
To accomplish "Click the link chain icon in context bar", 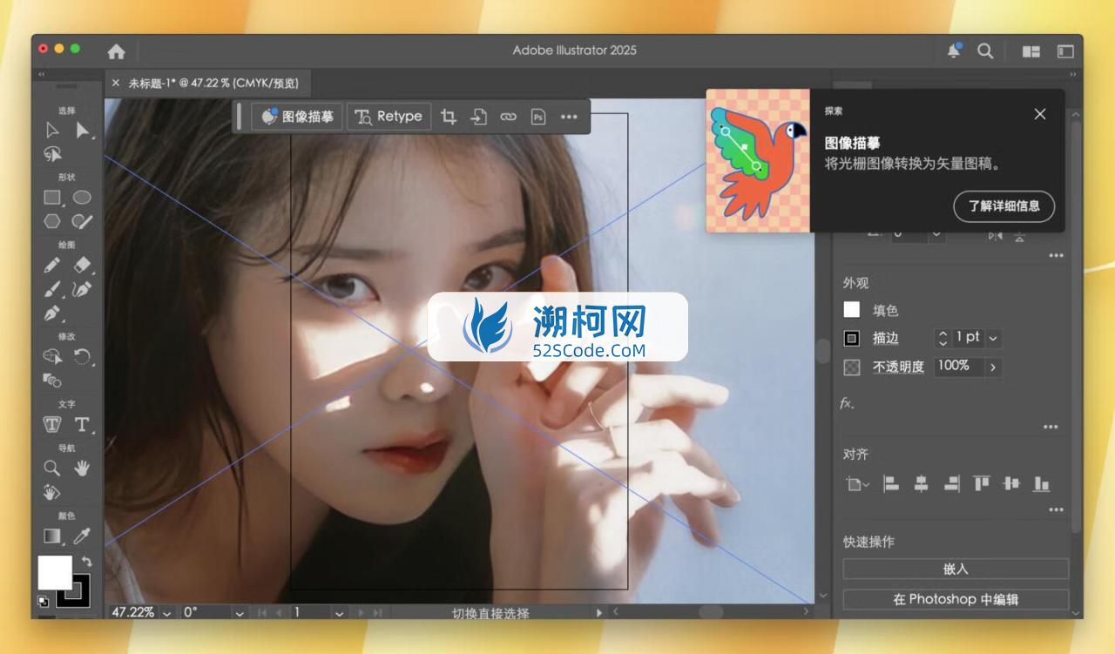I will coord(508,116).
